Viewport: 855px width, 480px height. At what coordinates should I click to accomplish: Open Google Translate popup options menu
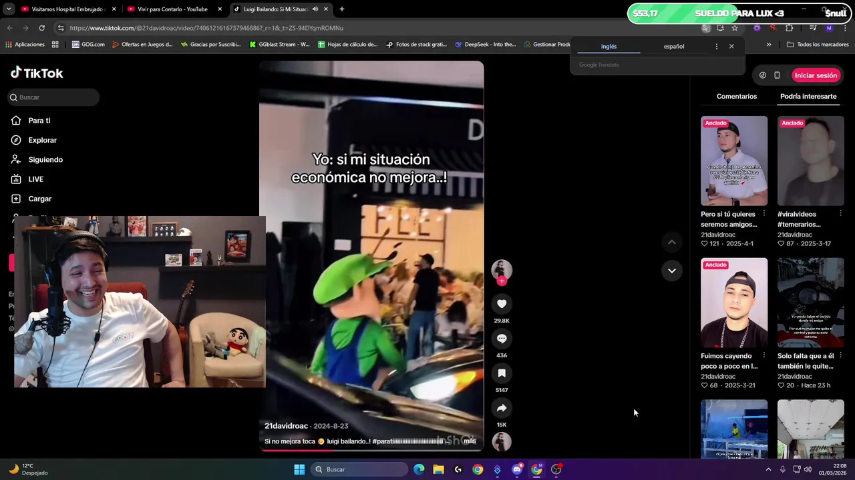click(x=717, y=47)
